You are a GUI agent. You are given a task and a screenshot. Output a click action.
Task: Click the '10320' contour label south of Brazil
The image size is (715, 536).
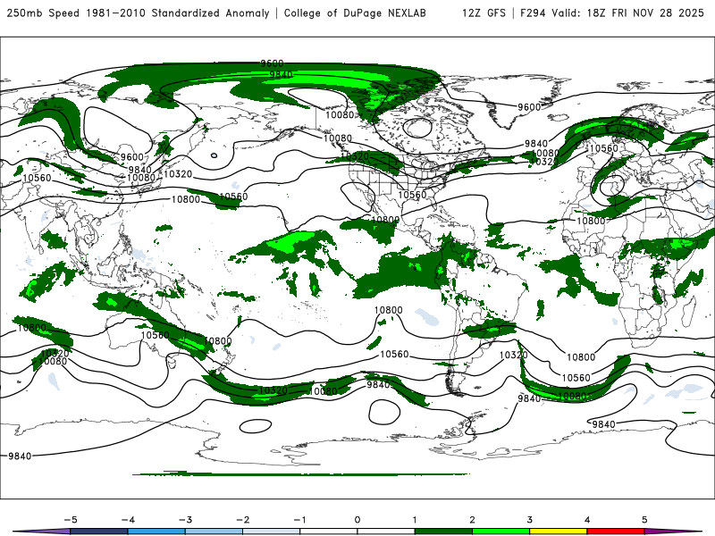tap(513, 355)
